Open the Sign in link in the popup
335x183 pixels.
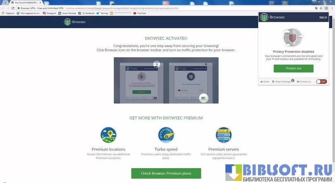323,17
